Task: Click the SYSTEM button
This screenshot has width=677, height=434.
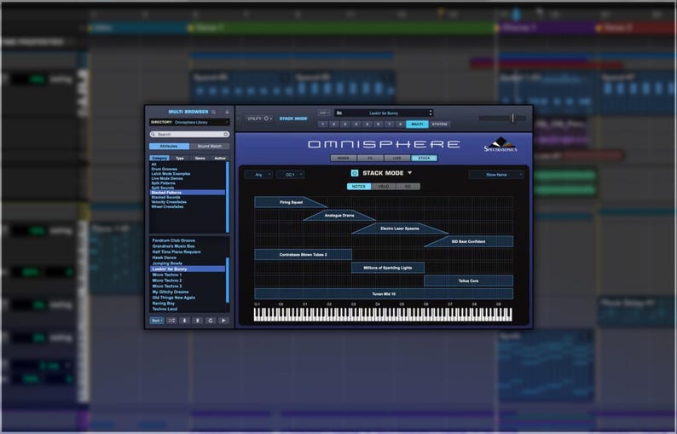Action: [x=439, y=124]
